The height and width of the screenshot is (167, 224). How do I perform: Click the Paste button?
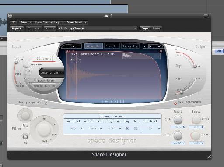(x=157, y=28)
